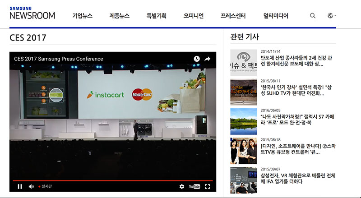Open video settings gear icon
Screen dimensions: 361x198
[182, 186]
